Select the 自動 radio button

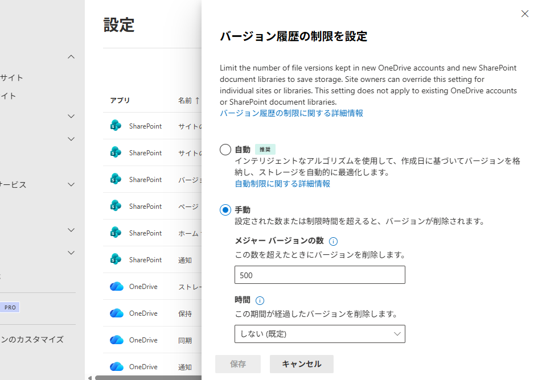(x=225, y=150)
